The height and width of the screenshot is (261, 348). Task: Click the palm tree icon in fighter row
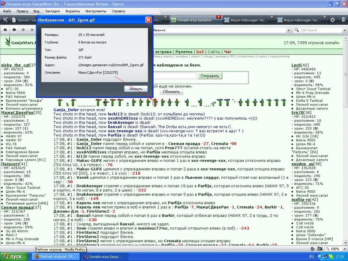213,104
